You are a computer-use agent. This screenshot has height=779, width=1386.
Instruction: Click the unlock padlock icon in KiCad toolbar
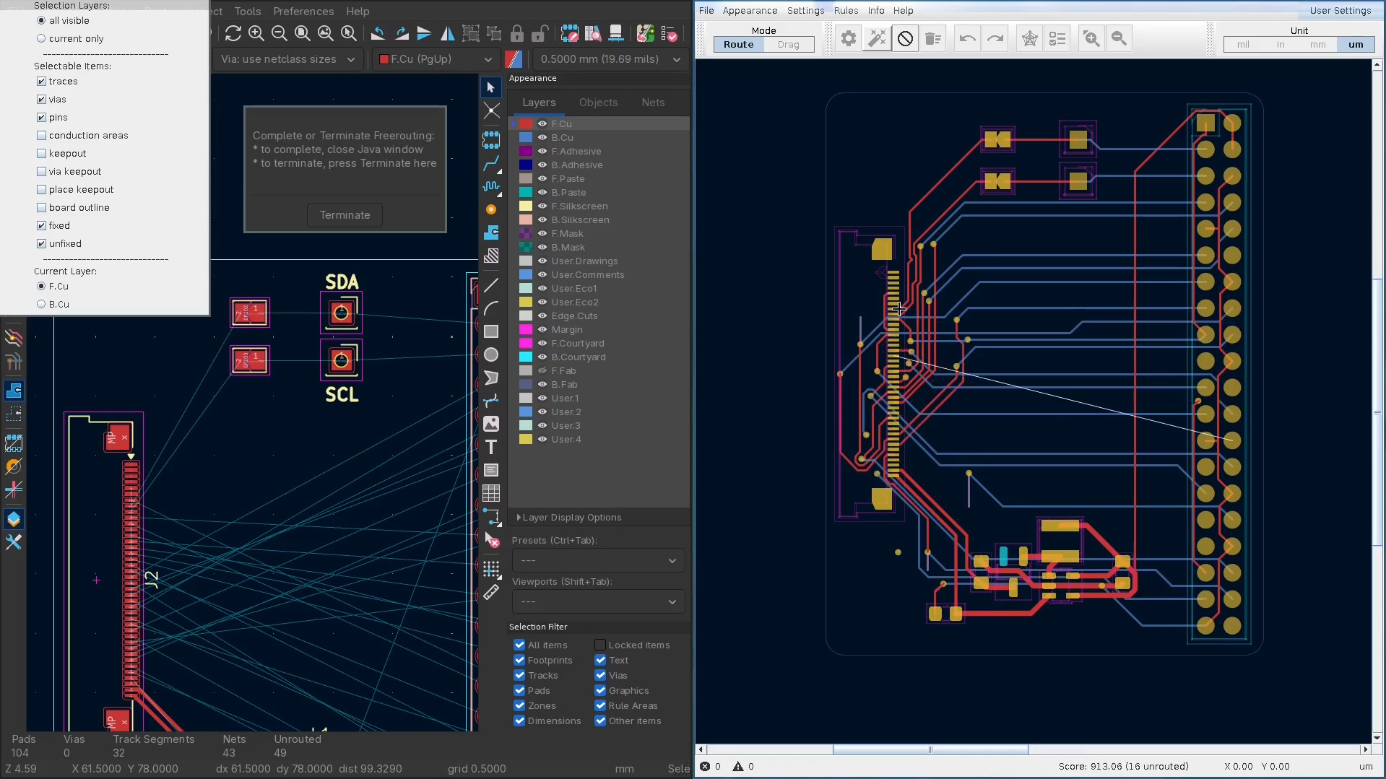coord(540,34)
